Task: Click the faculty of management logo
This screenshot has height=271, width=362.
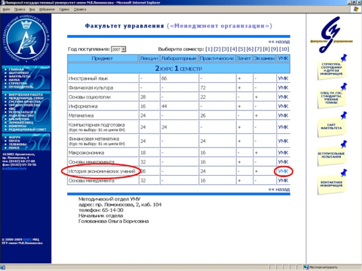Action: click(x=331, y=35)
